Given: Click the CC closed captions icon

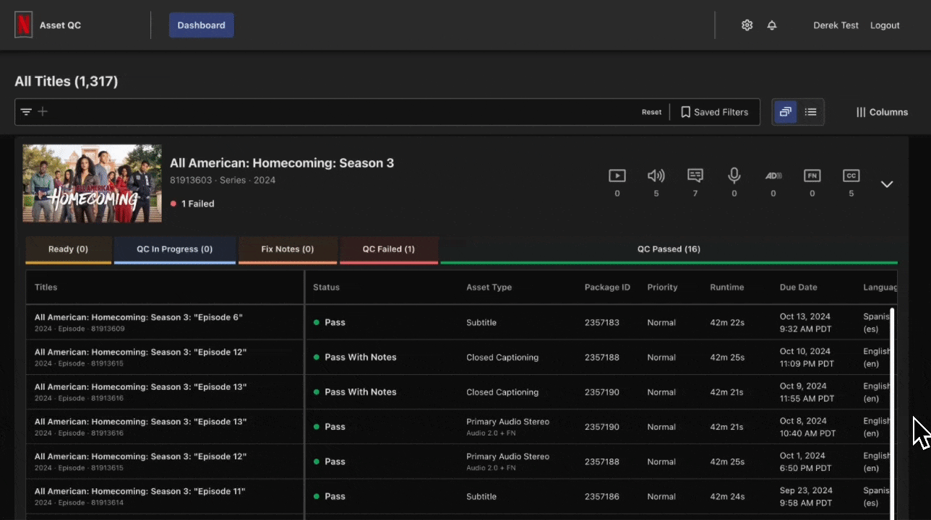Looking at the screenshot, I should click(x=851, y=175).
